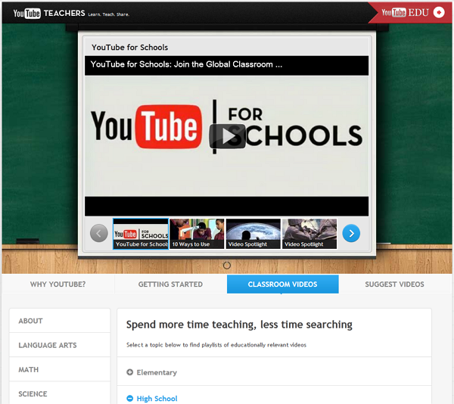Play the YouTube for Schools video
This screenshot has width=454, height=404.
click(x=227, y=136)
